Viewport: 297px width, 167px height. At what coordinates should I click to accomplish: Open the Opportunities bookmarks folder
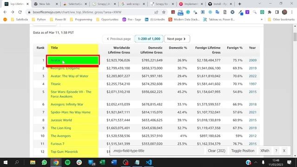click(x=107, y=19)
